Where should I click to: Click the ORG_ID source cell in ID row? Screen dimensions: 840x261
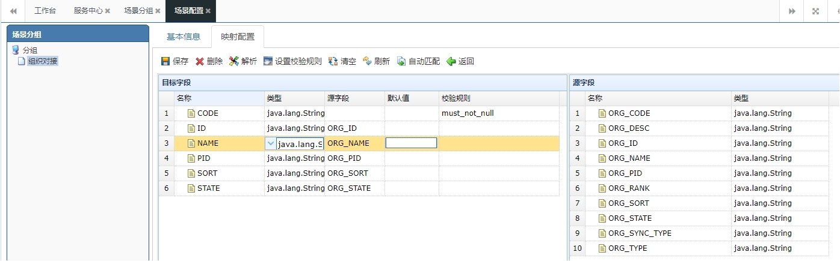[x=354, y=128]
